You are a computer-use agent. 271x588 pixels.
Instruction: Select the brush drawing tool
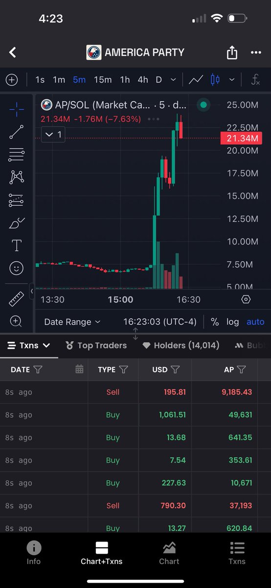[x=17, y=223]
